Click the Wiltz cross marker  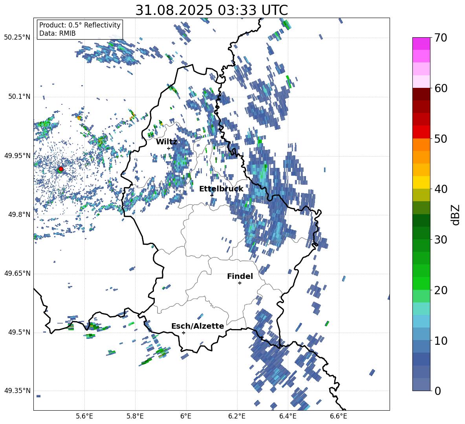tap(168, 148)
